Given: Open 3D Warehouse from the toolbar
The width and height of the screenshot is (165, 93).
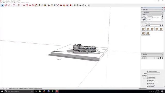Looking at the screenshot, I should coord(61,5).
